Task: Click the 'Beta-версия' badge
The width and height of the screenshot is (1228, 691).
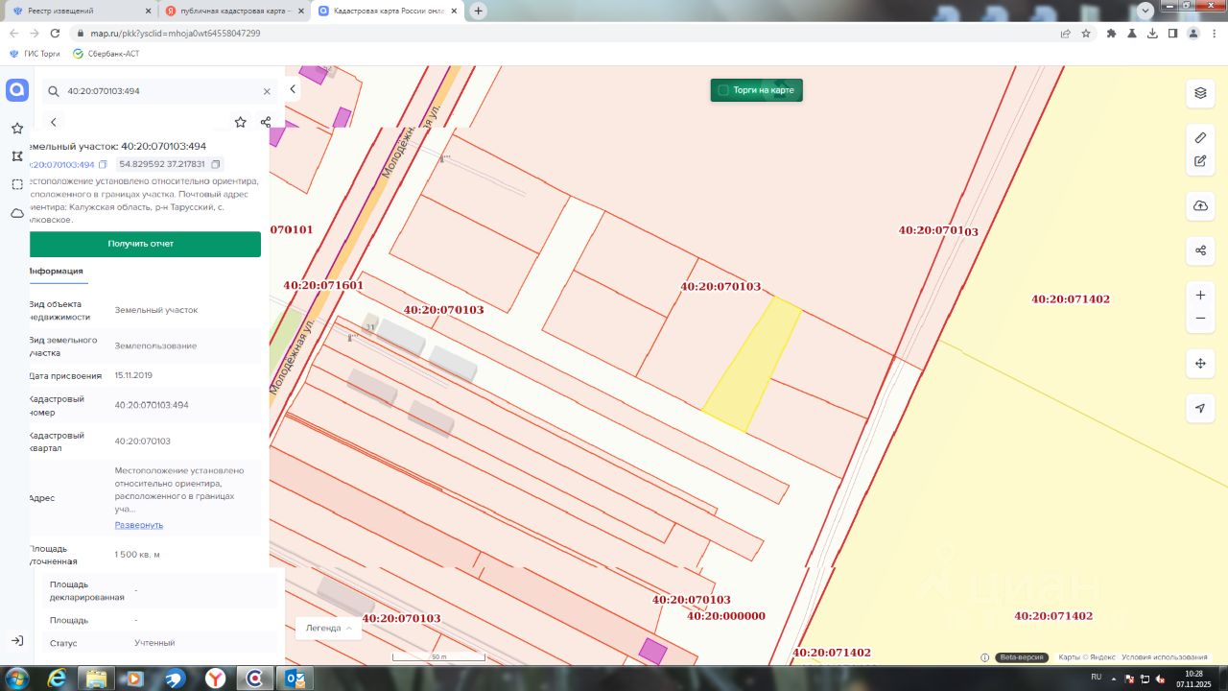Action: point(1021,657)
